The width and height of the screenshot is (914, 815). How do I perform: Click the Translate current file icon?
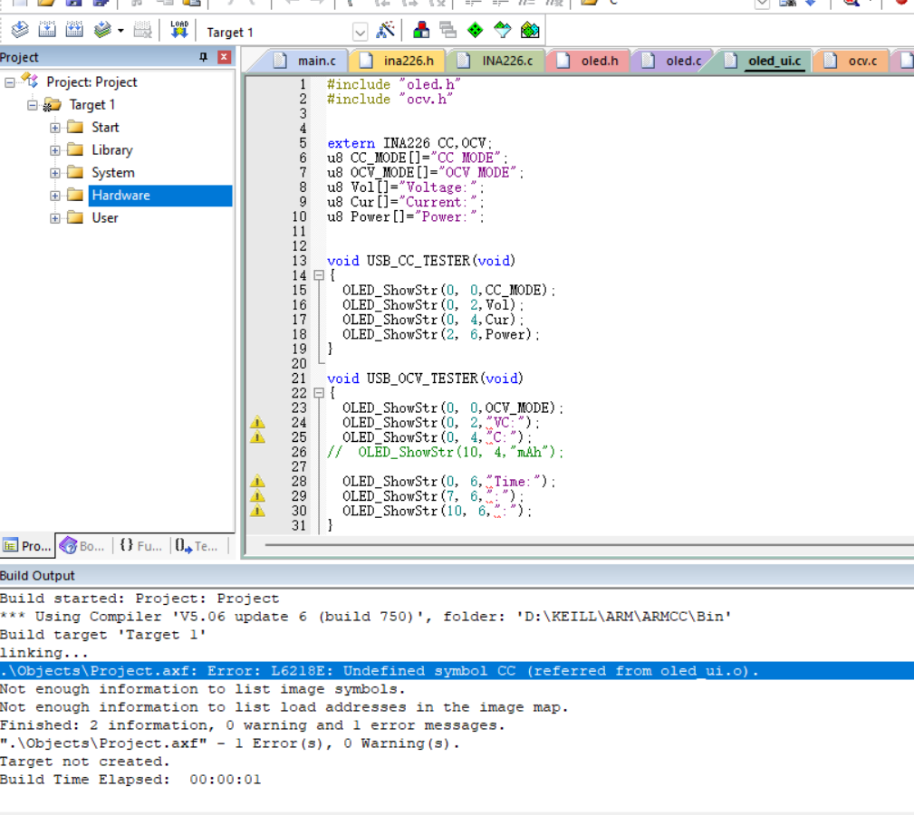[20, 30]
